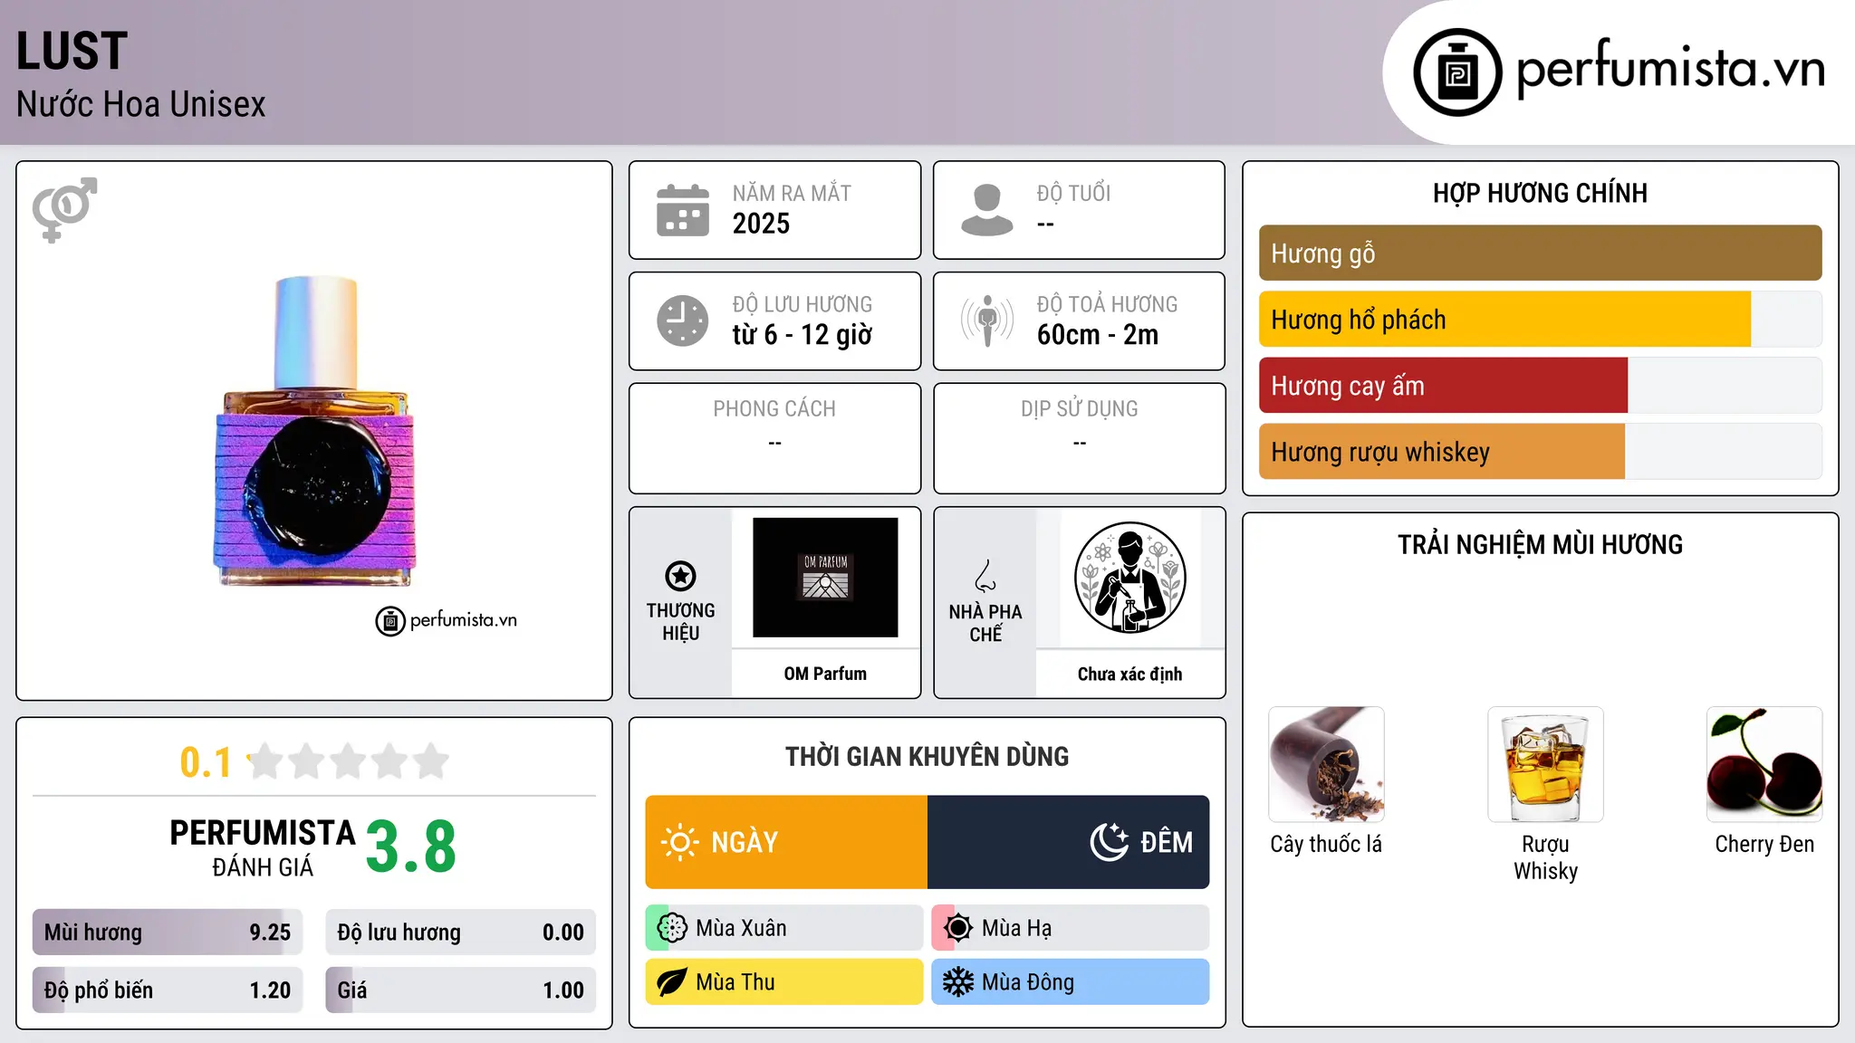Click the user rating value 0.1

[x=206, y=762]
